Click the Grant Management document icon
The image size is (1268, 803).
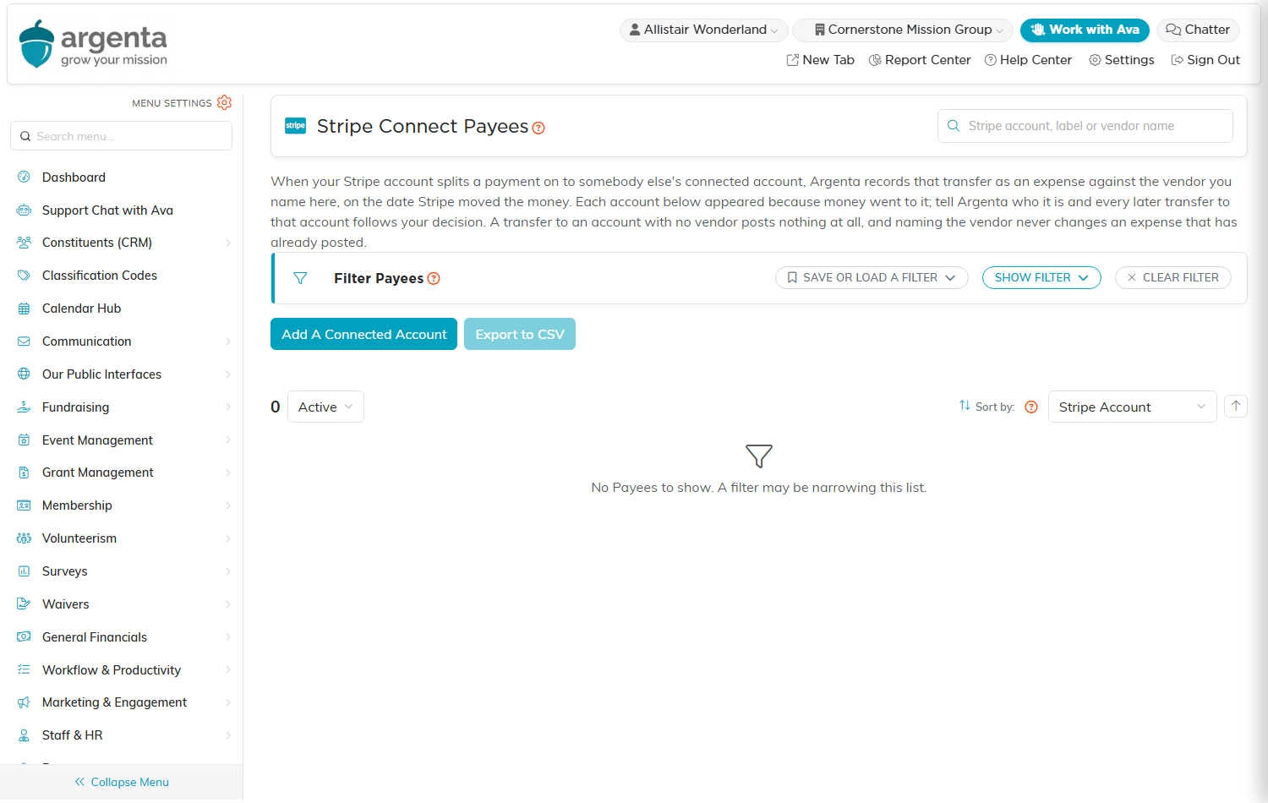coord(24,473)
